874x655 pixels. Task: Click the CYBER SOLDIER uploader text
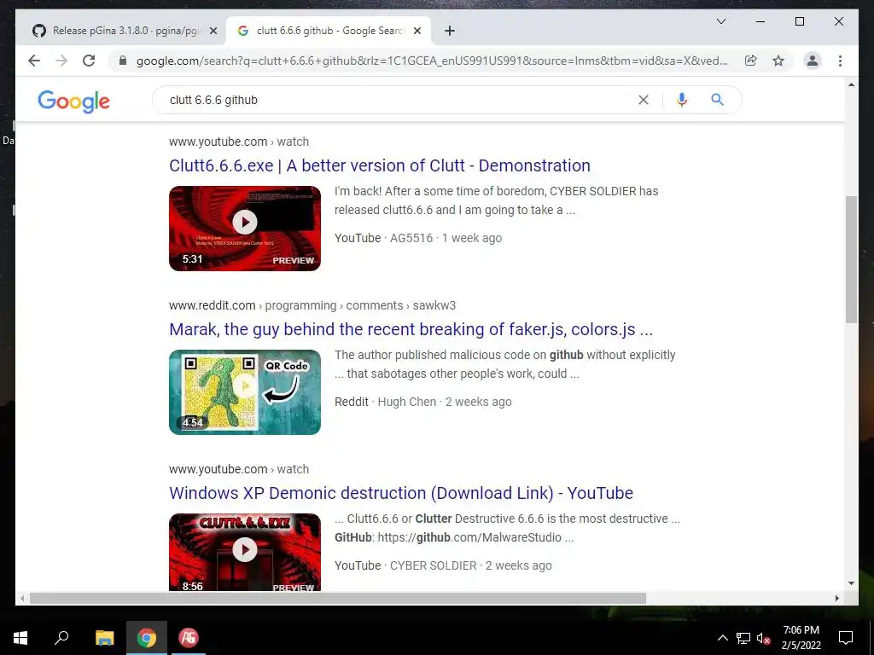tap(433, 565)
